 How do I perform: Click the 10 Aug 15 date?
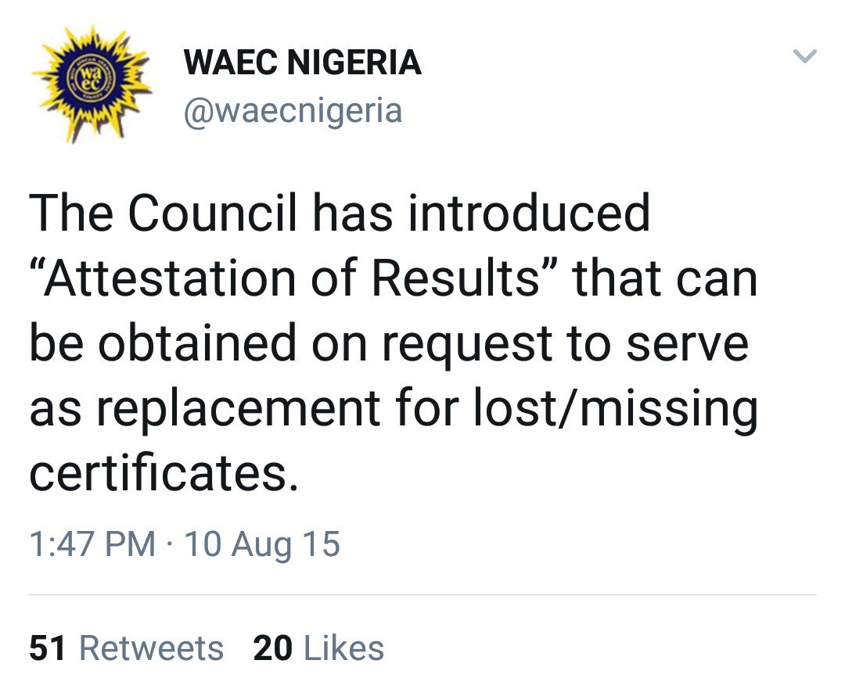click(262, 544)
